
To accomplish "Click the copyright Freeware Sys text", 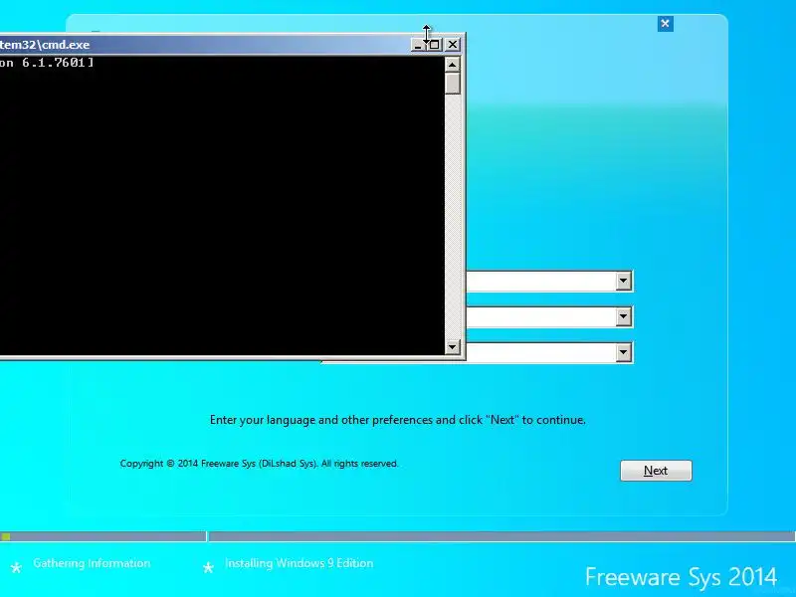I will pos(259,464).
